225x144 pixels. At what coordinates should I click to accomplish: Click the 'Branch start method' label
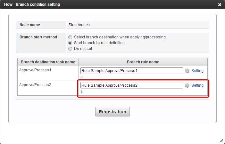coord(38,37)
